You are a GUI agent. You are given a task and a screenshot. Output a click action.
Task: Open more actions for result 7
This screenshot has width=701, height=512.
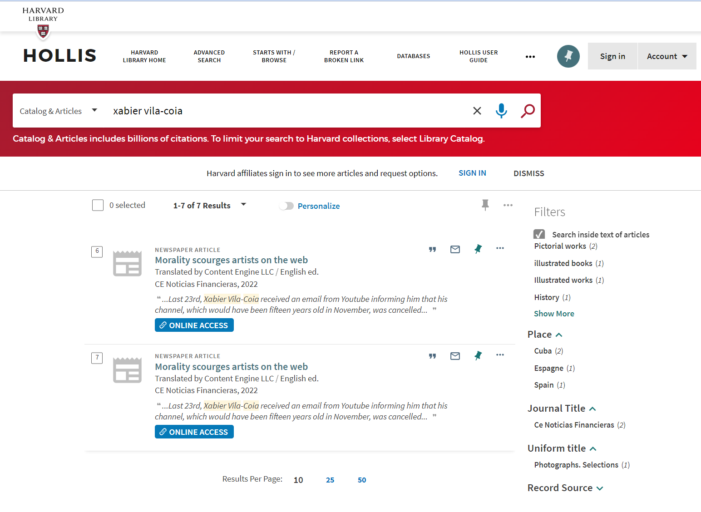(500, 355)
